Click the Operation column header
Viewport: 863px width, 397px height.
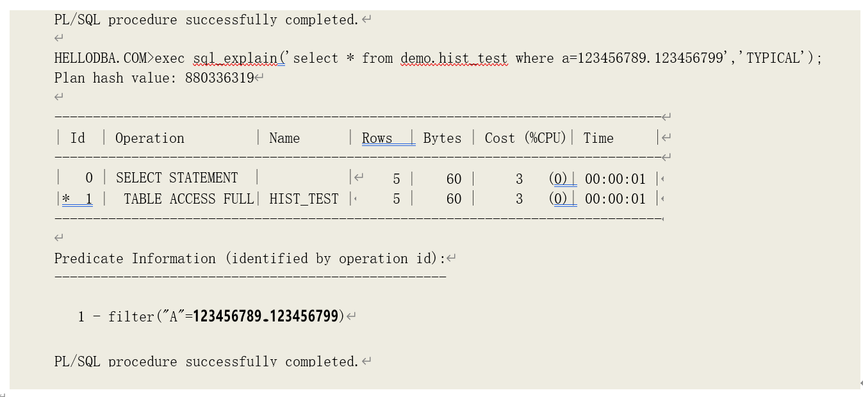(x=149, y=138)
